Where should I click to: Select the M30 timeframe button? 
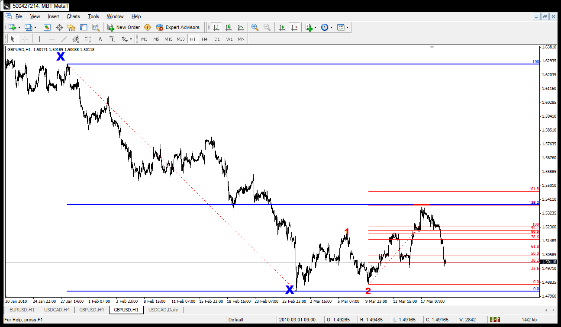point(181,39)
